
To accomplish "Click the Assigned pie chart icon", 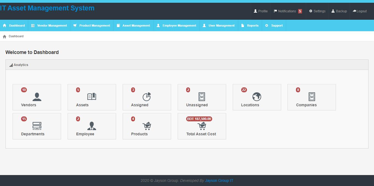I will click(x=147, y=97).
